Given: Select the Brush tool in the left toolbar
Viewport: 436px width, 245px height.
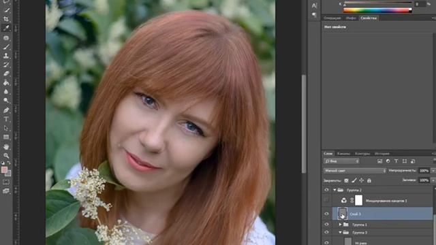Looking at the screenshot, I should coord(6,47).
